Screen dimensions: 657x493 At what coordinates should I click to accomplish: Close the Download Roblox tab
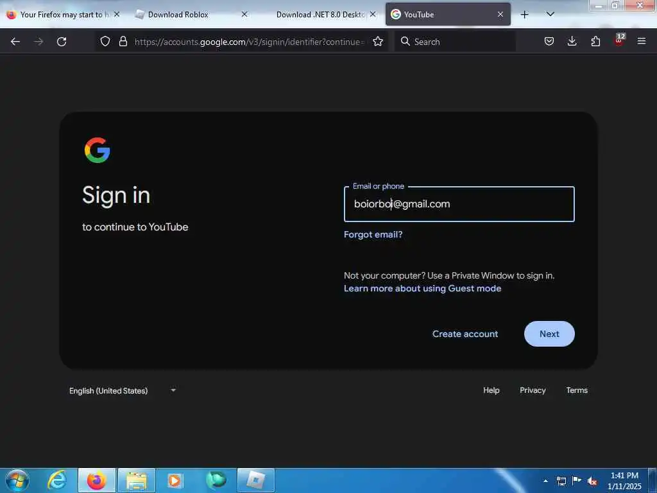point(244,15)
